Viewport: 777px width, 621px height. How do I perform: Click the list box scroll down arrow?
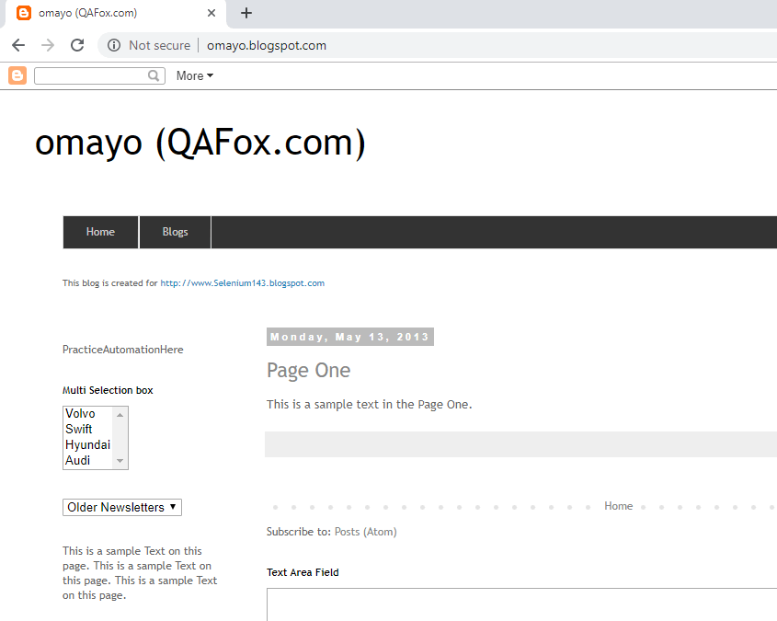pos(120,461)
